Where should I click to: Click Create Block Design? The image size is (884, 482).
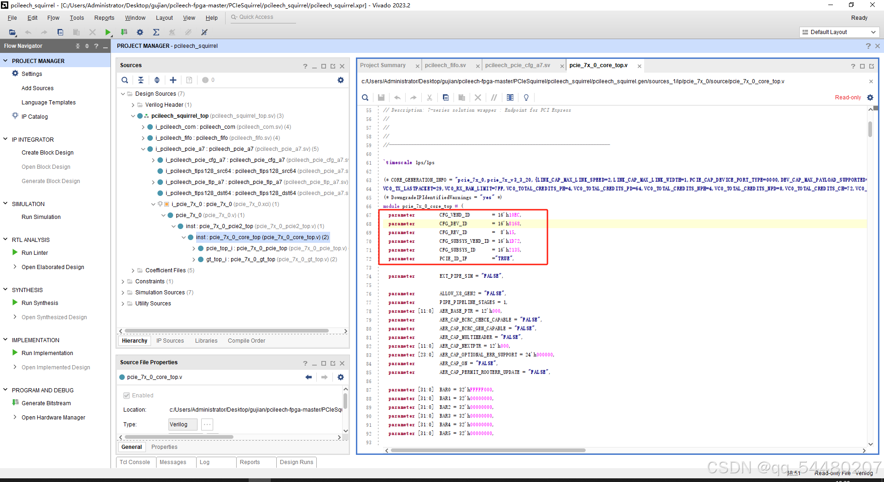pyautogui.click(x=47, y=153)
